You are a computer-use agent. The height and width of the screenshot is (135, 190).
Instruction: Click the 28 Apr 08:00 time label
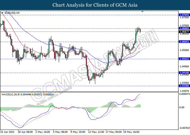pos(25,132)
